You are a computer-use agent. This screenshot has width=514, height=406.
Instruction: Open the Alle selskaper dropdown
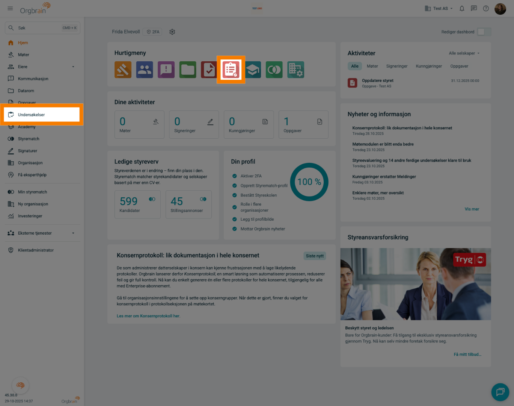pyautogui.click(x=464, y=53)
